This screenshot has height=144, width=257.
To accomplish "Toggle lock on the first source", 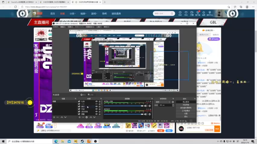I will [100, 101].
